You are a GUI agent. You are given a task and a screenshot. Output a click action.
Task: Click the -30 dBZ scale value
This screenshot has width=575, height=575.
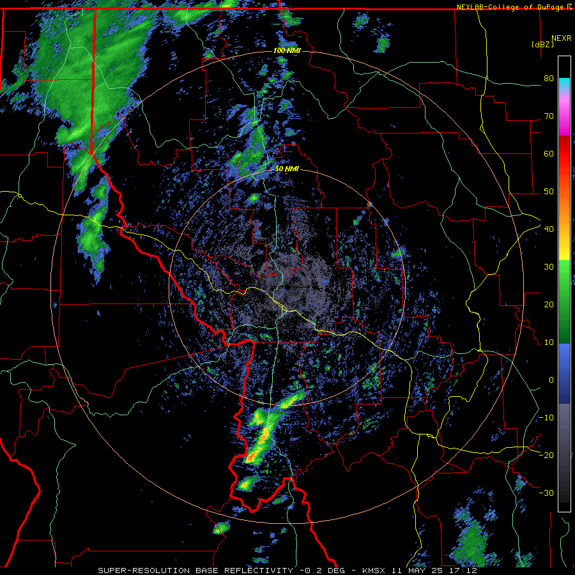point(546,493)
